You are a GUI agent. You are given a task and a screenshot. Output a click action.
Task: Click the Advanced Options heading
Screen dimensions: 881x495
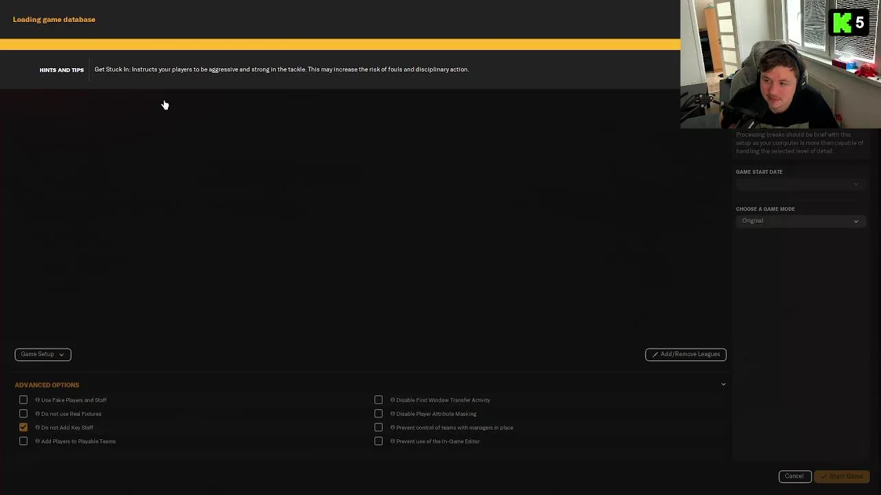pyautogui.click(x=47, y=385)
